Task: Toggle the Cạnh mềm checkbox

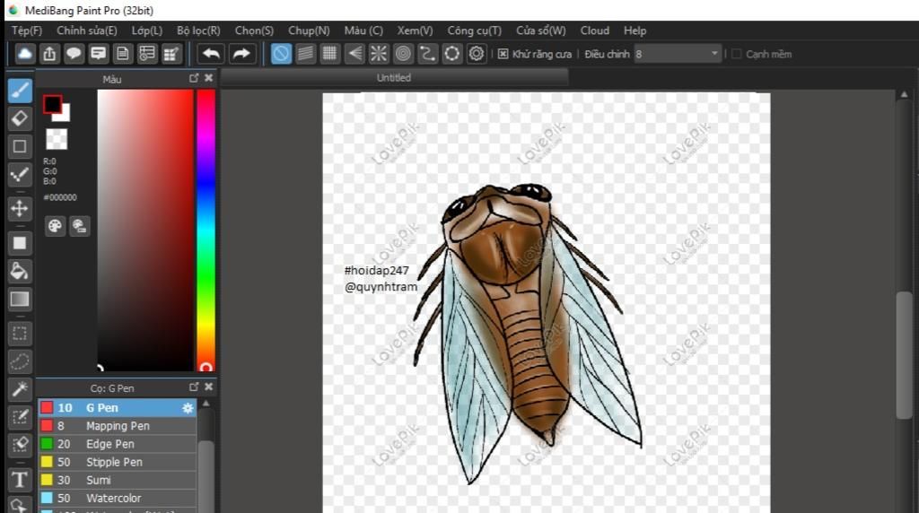Action: (737, 54)
